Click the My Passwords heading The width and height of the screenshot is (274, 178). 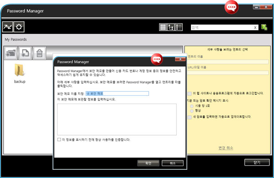click(16, 39)
